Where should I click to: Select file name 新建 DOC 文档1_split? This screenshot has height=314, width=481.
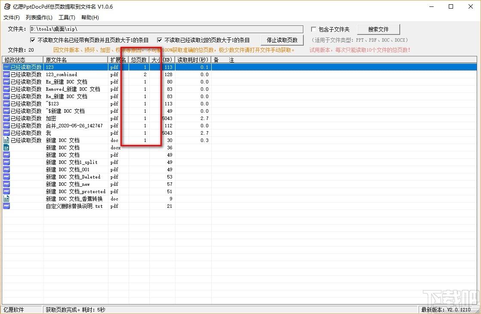point(72,162)
